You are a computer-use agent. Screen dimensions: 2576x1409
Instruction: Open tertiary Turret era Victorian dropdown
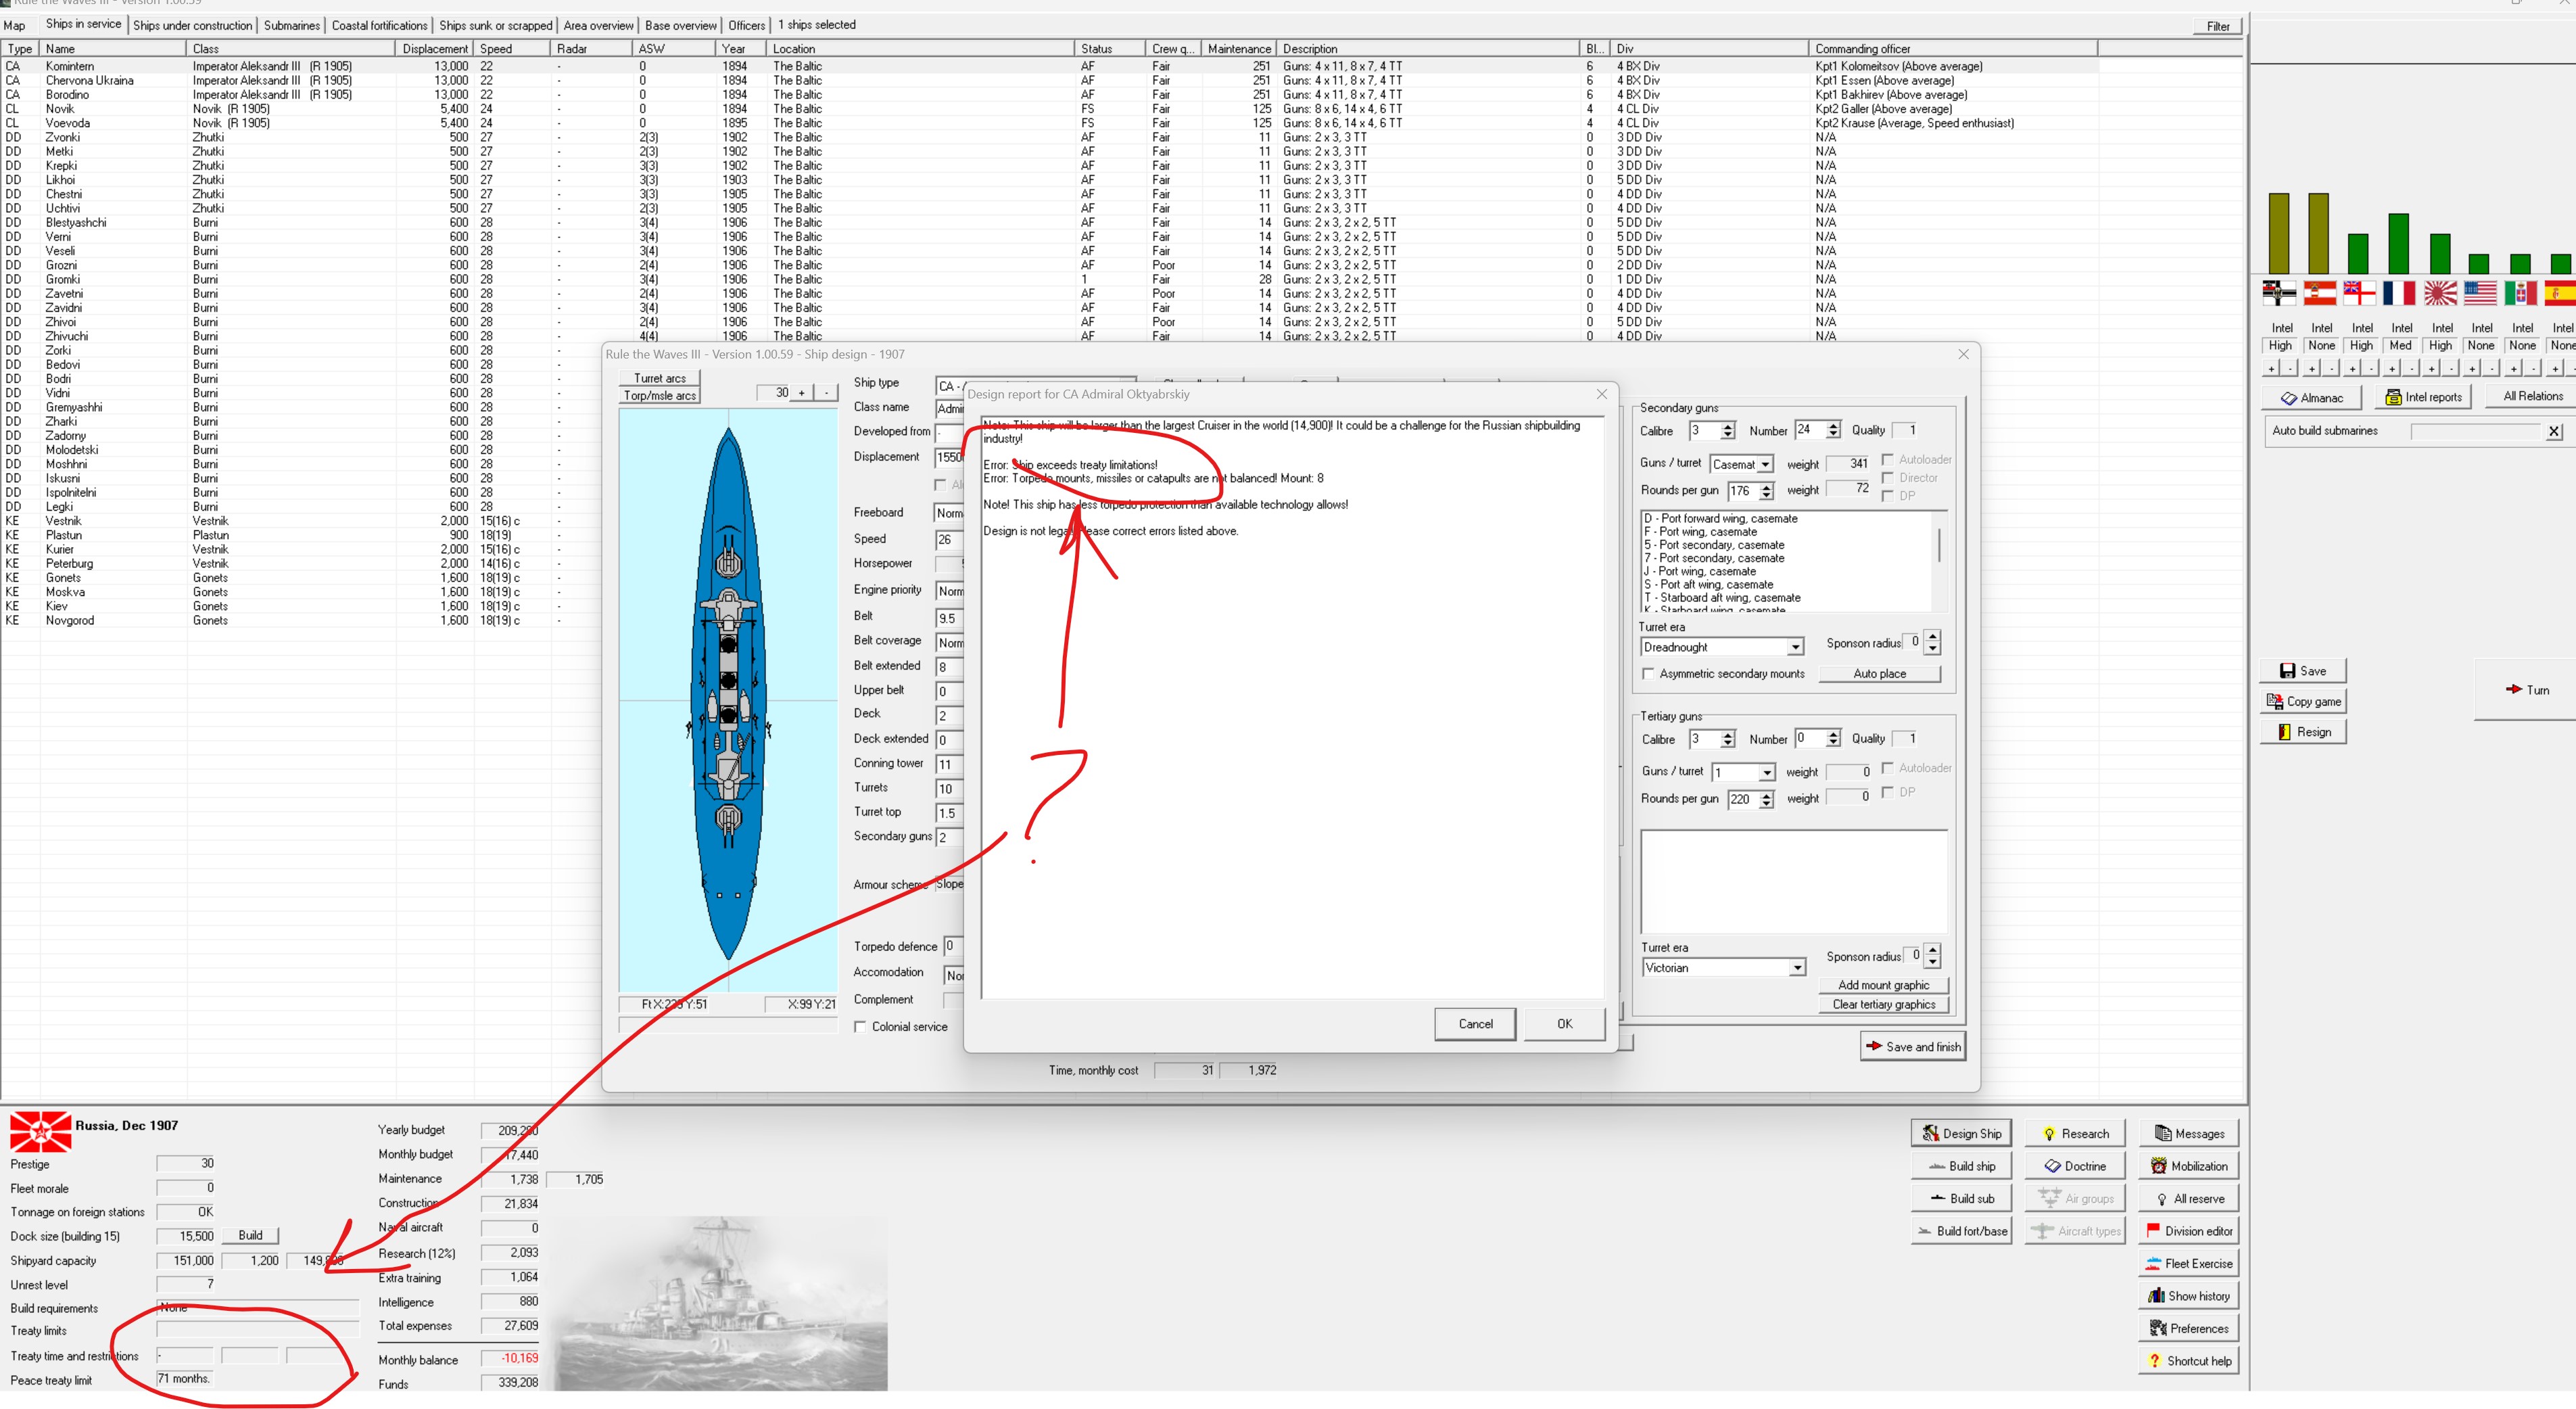tap(1797, 968)
